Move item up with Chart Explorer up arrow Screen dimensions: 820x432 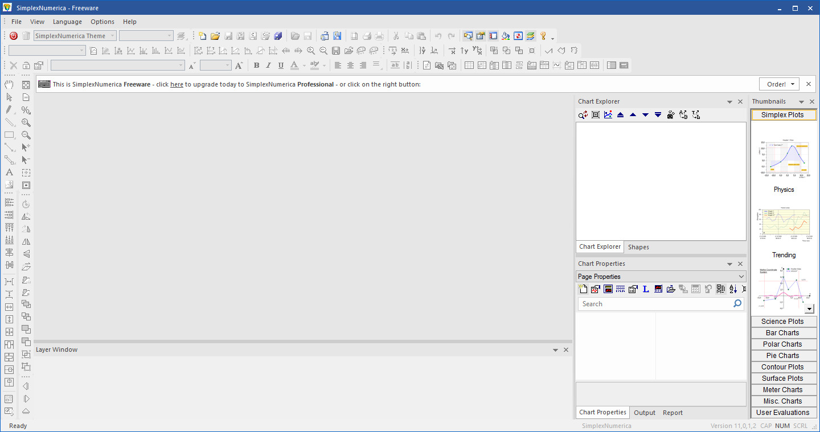(x=633, y=115)
